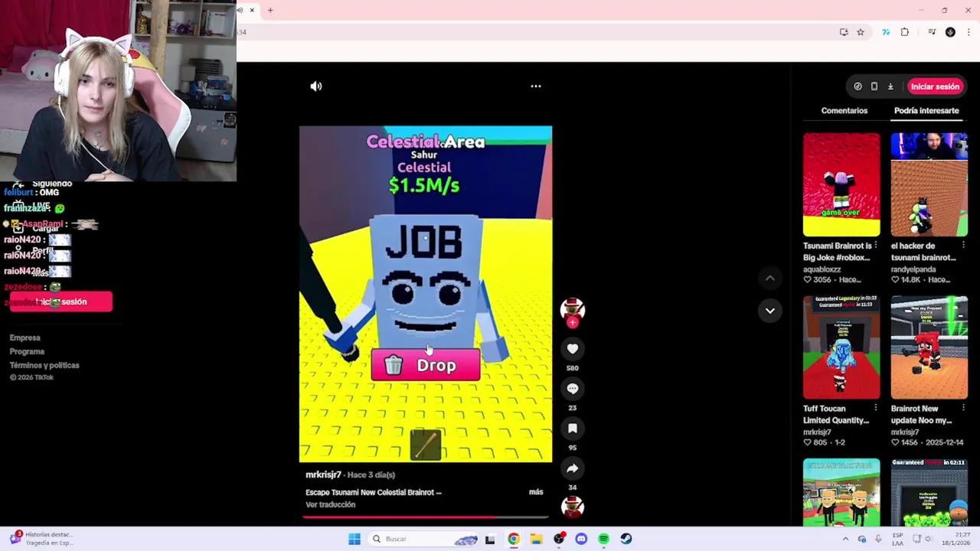Open options for Tsunami Brainrot is Big Joke
Screen dimensions: 980x551
coord(876,246)
